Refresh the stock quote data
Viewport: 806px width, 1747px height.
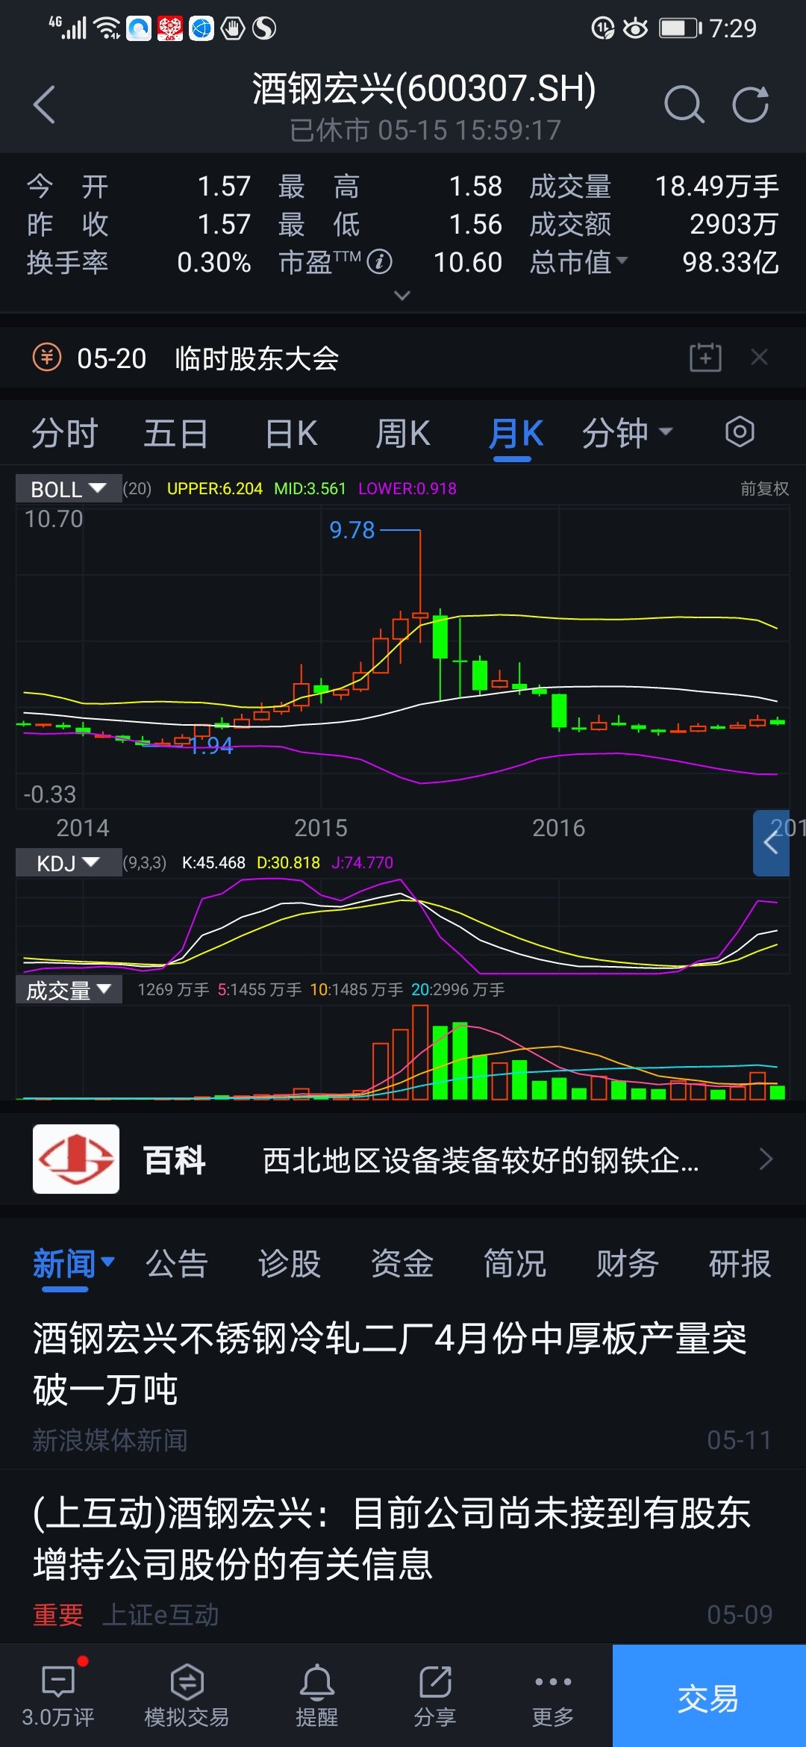click(750, 105)
